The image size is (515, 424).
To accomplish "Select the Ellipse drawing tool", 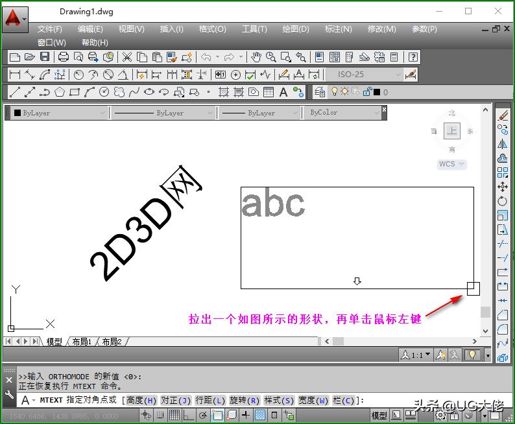I will tap(149, 92).
